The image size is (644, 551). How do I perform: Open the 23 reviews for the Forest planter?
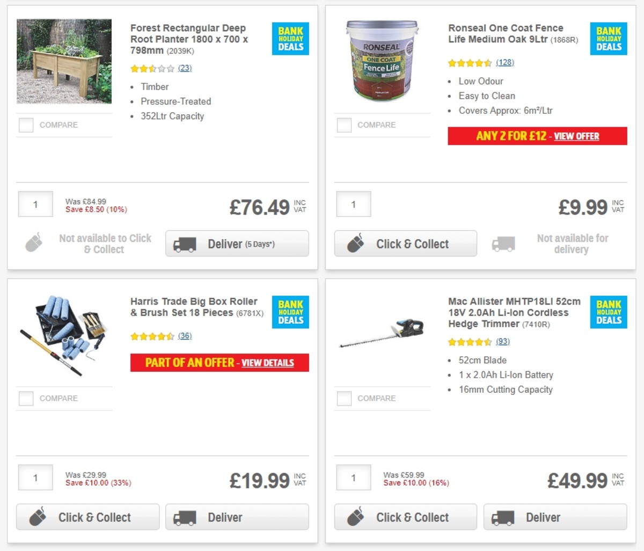click(x=185, y=68)
